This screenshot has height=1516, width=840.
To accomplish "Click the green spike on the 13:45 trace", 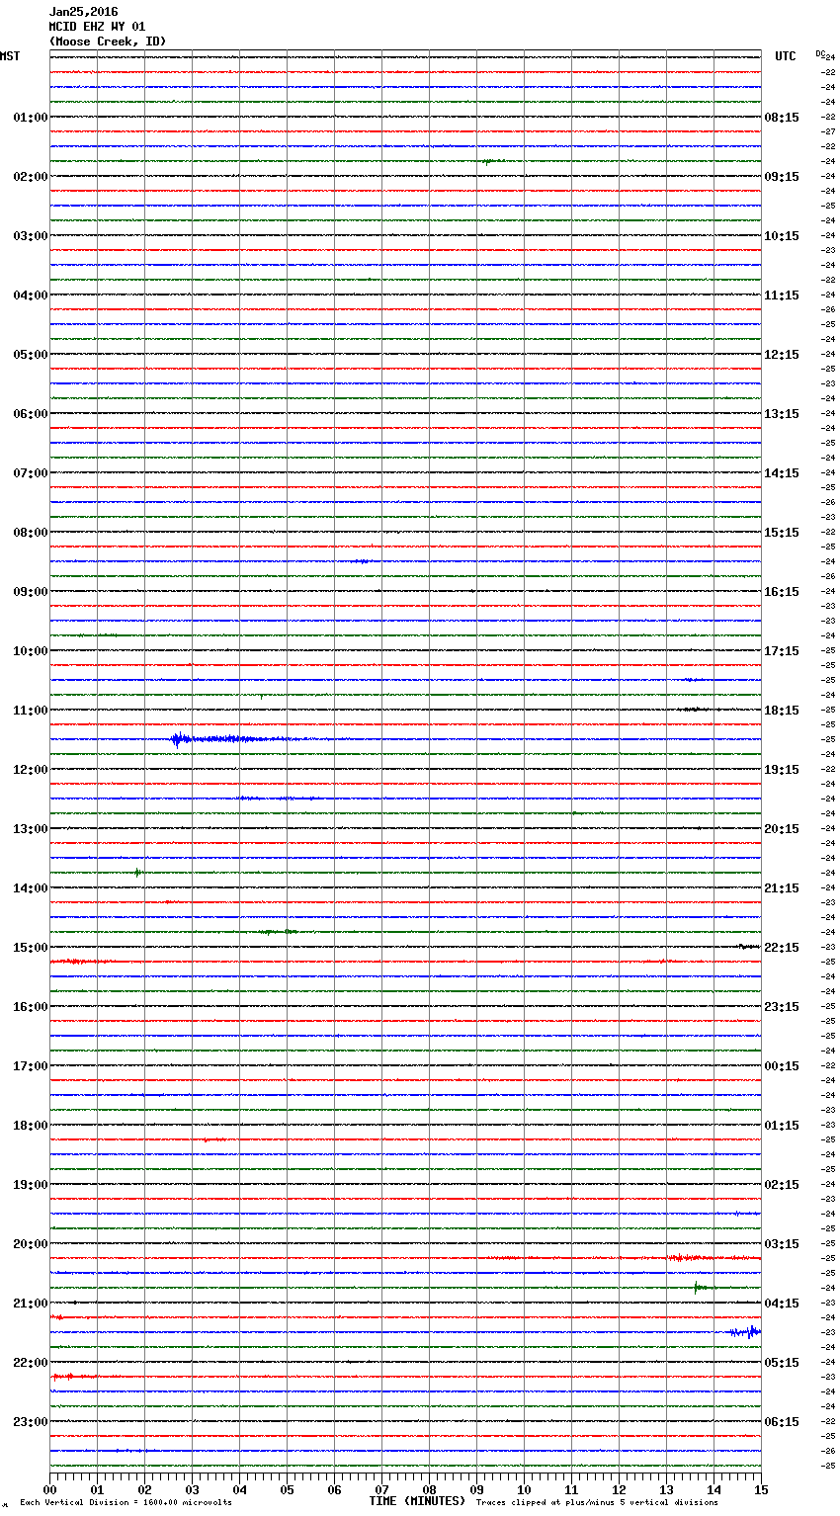I will pos(137,872).
